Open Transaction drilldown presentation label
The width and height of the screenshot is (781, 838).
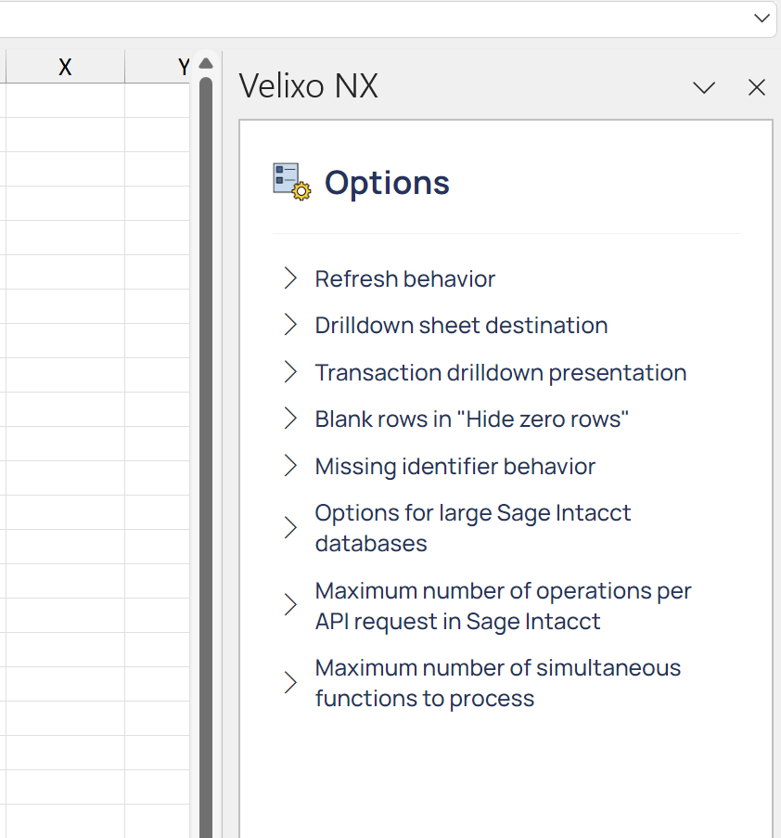[x=501, y=372]
